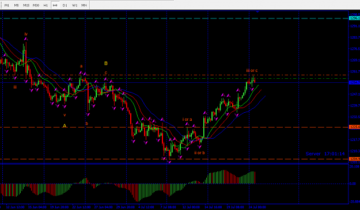Click the '19 Jun 20:00' time axis label
Image resolution: width=360 pixels, height=210 pixels.
59,207
